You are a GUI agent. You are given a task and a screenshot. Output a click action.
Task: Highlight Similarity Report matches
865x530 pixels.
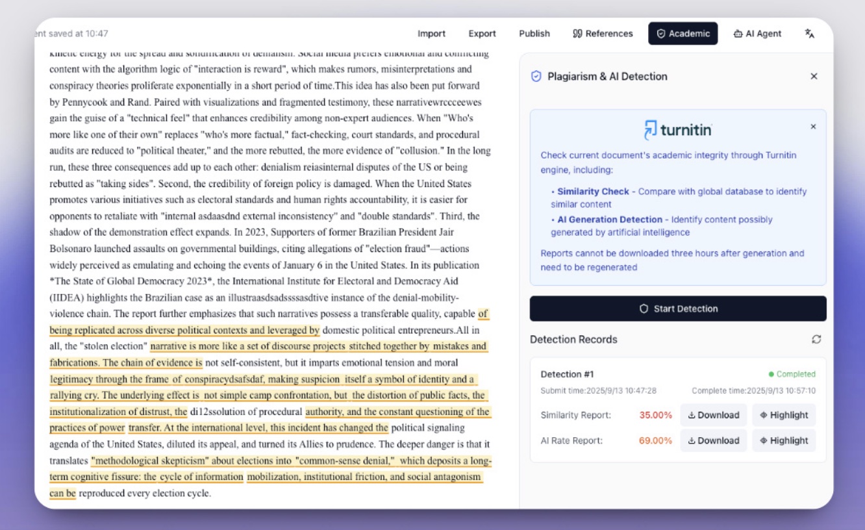coord(784,415)
